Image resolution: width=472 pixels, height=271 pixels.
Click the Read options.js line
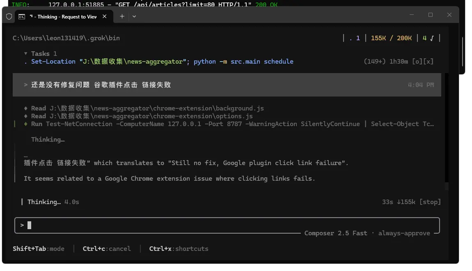[138, 116]
